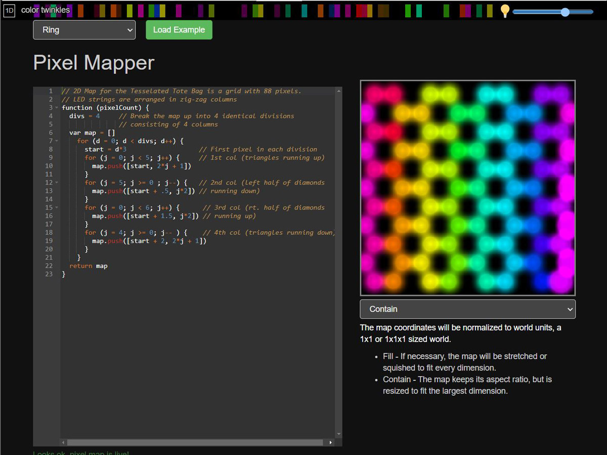Open the Ring map example dropdown

(84, 30)
